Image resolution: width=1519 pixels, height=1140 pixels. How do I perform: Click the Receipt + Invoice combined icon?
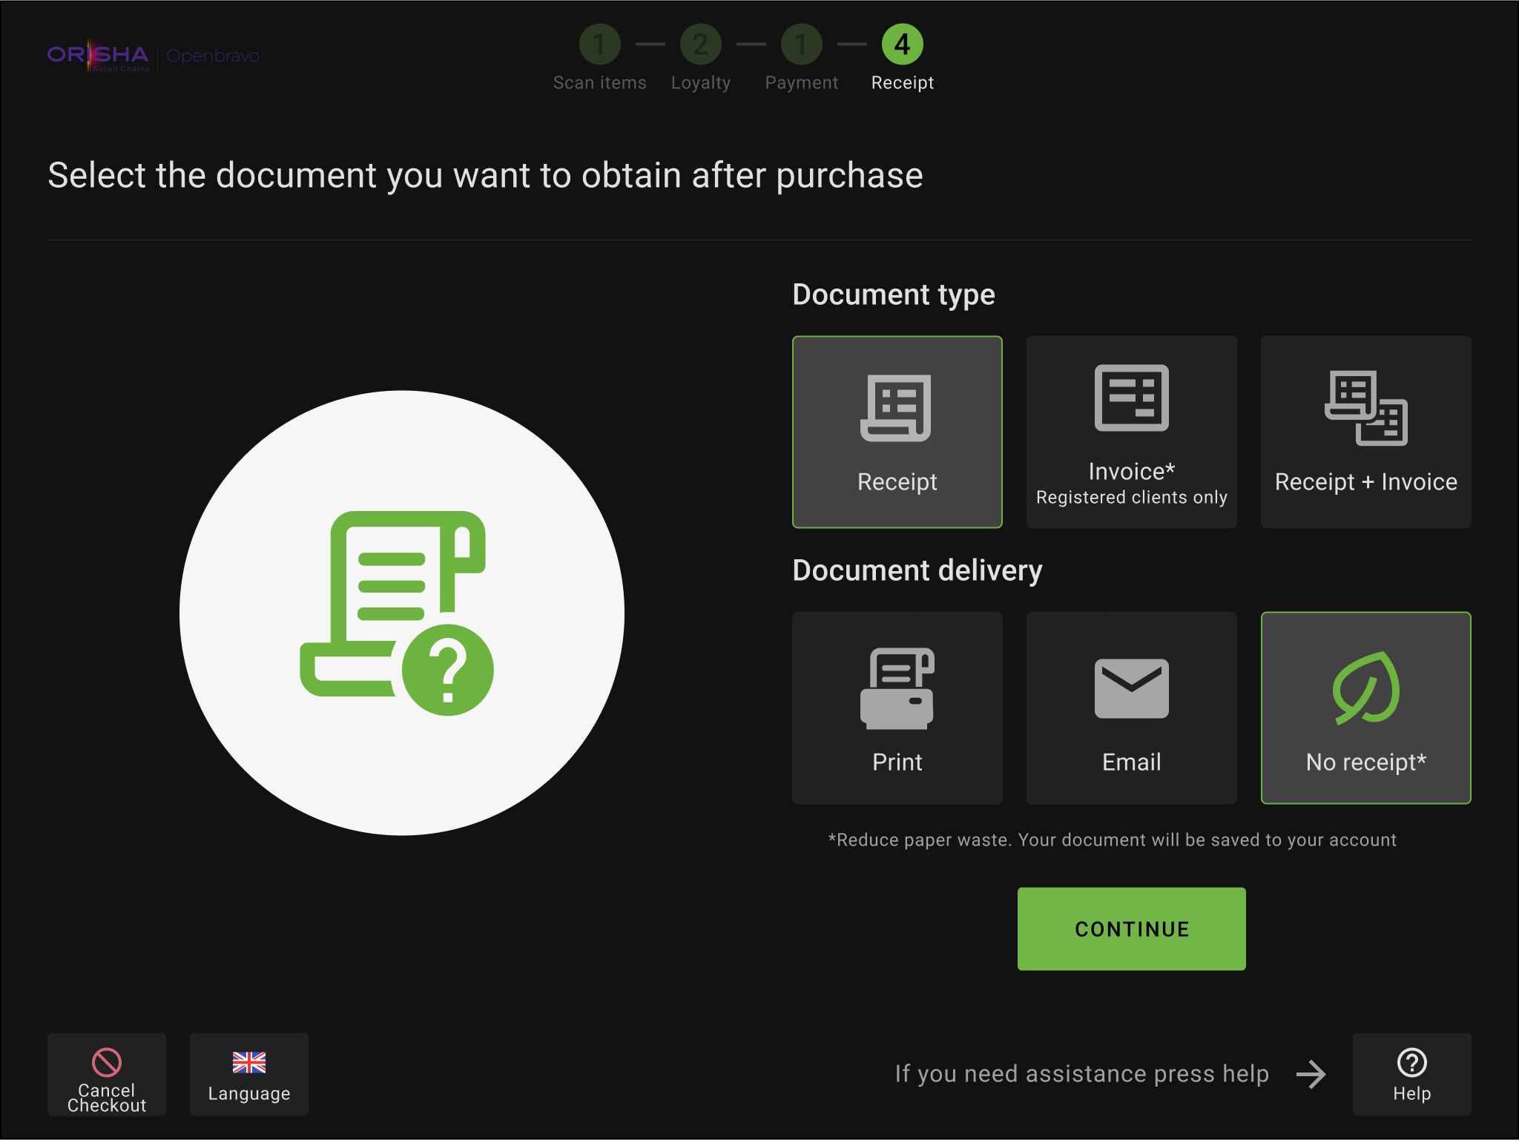(1365, 409)
